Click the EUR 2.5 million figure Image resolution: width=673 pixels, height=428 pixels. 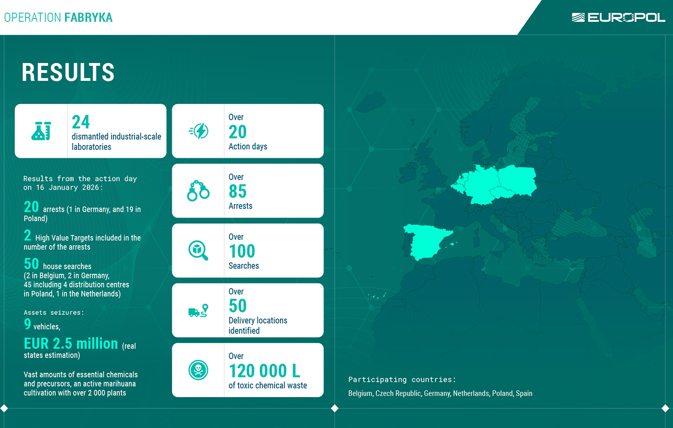click(71, 343)
